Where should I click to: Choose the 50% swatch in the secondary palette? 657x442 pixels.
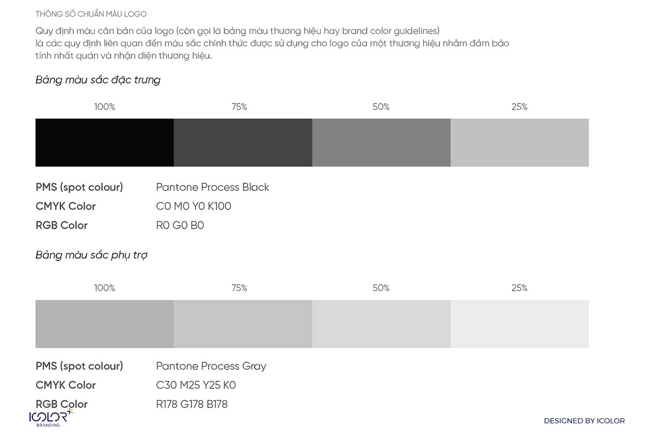381,324
